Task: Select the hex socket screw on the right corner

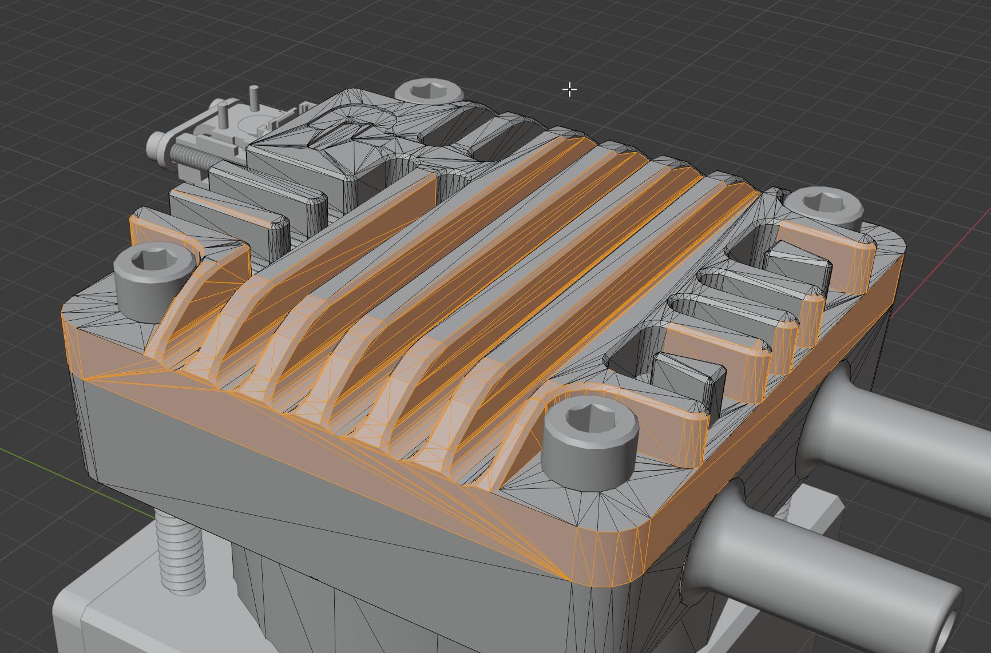Action: 823,208
